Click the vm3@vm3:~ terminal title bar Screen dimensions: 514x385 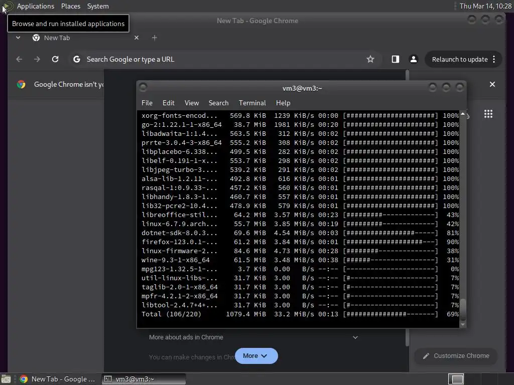point(302,88)
